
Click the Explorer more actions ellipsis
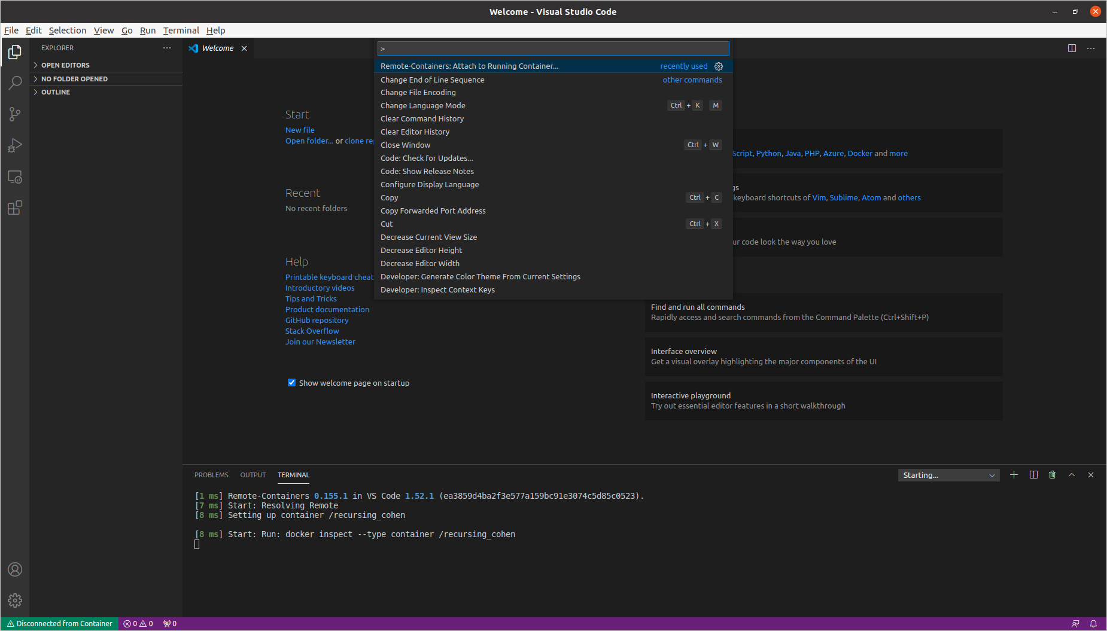click(x=167, y=48)
